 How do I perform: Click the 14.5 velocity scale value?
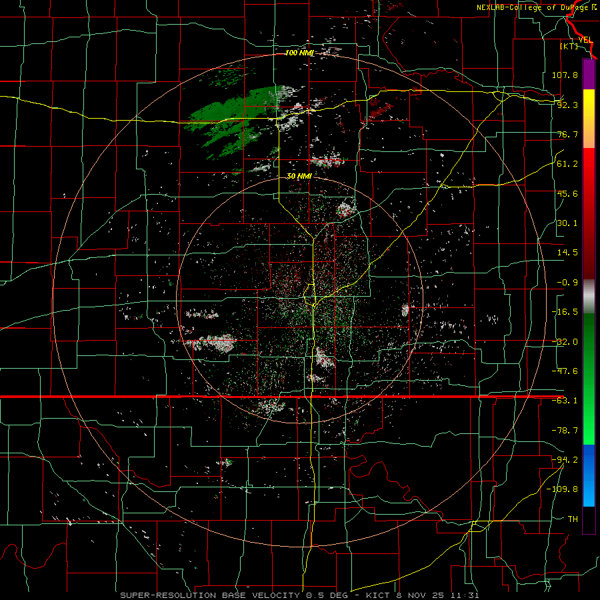point(567,253)
